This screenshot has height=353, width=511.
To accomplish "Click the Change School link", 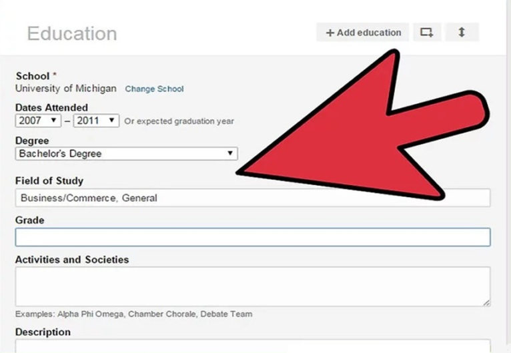I will click(154, 89).
